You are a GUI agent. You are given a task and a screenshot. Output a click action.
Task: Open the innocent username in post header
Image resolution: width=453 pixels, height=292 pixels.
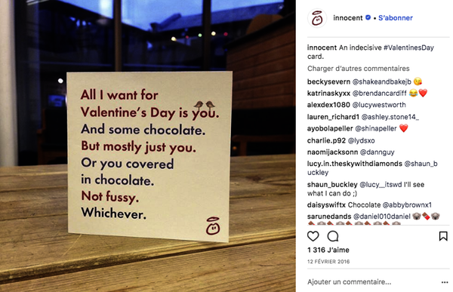(x=348, y=18)
